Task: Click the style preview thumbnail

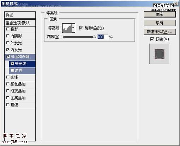Action: pos(160,54)
